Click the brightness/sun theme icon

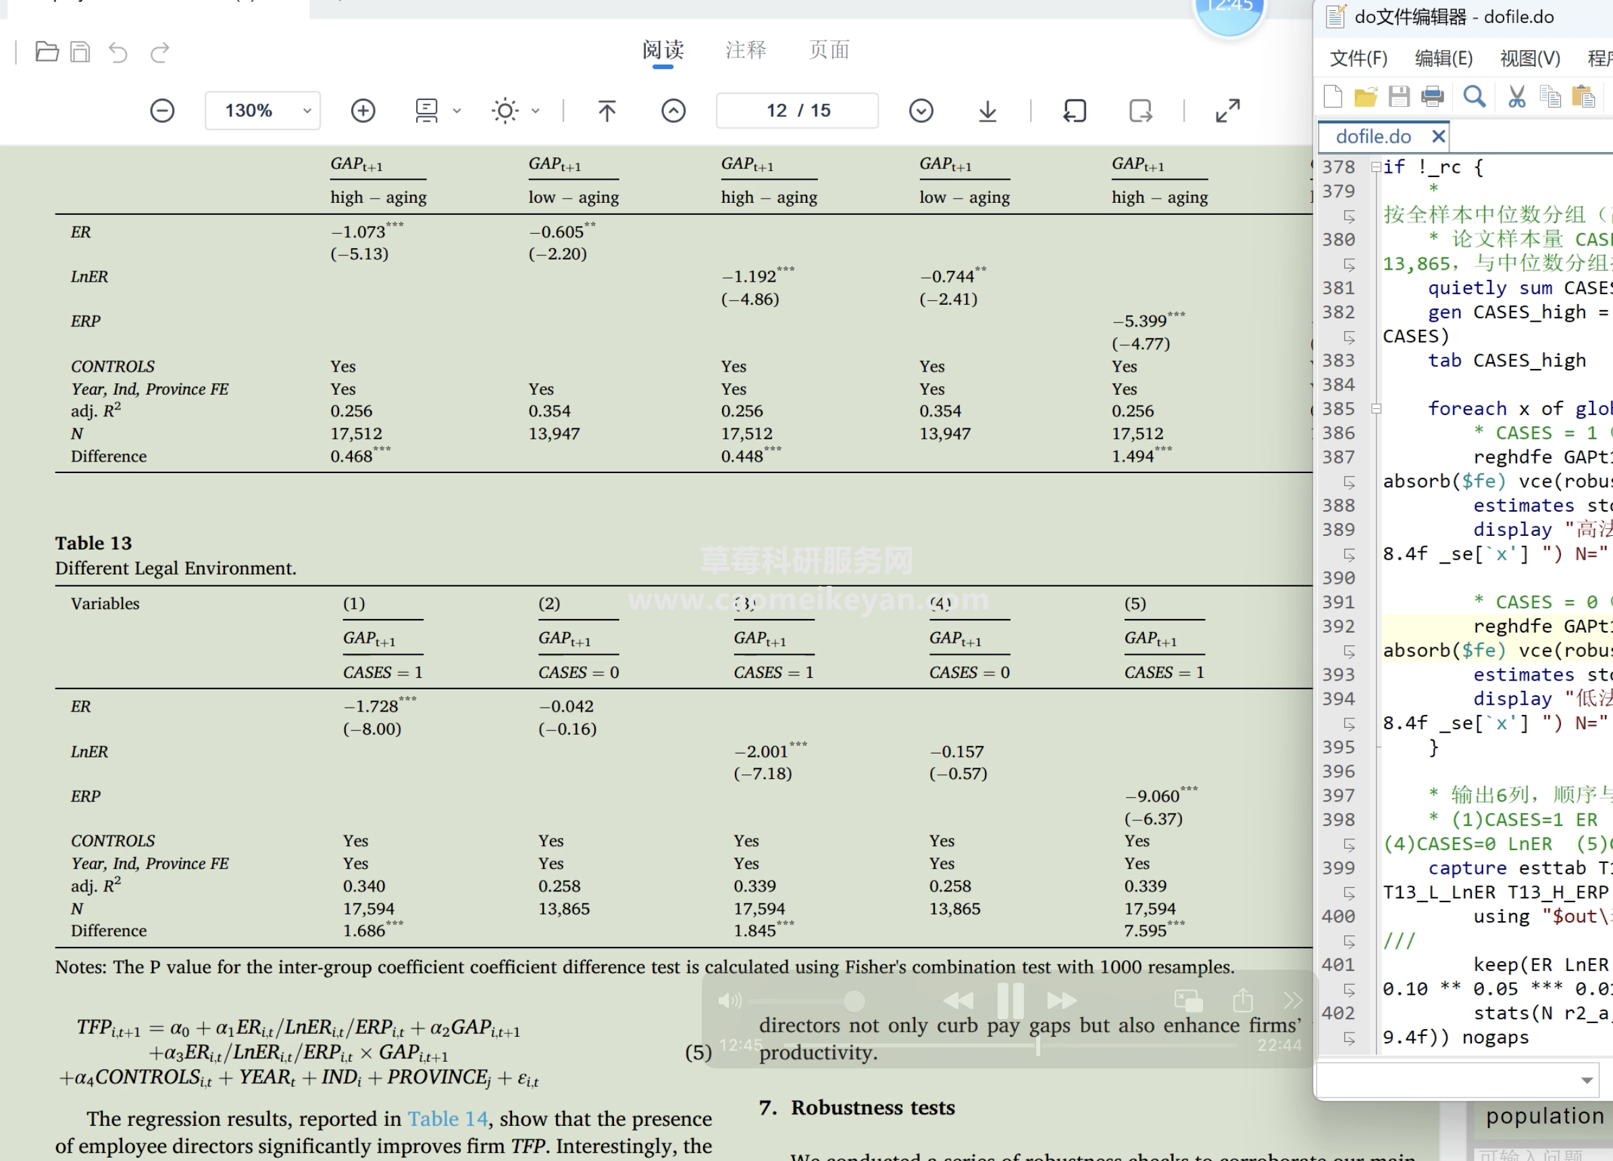click(505, 110)
